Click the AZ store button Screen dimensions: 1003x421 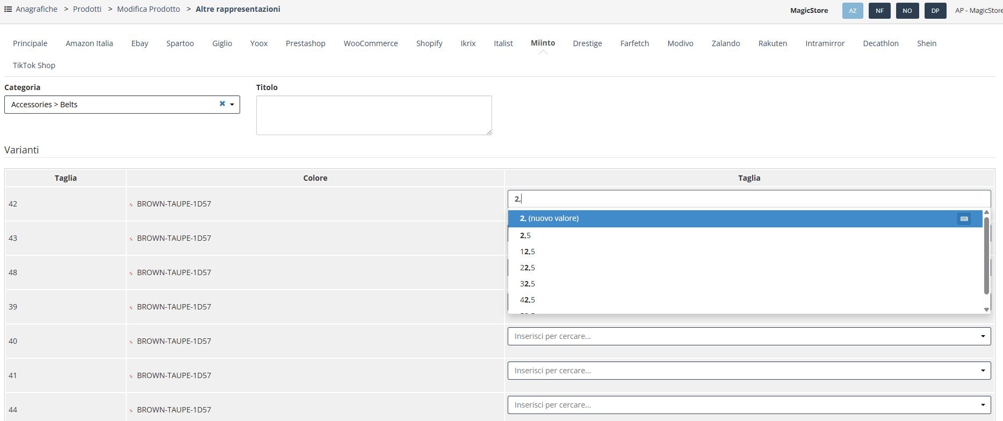(853, 11)
